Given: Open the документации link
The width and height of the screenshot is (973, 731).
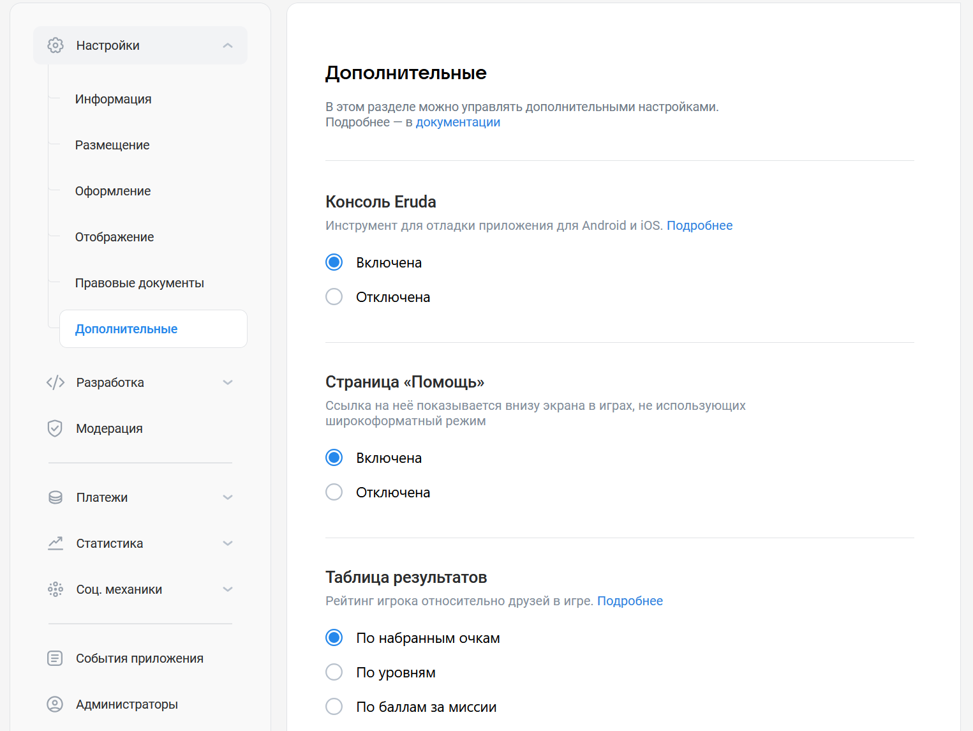Looking at the screenshot, I should click(457, 121).
